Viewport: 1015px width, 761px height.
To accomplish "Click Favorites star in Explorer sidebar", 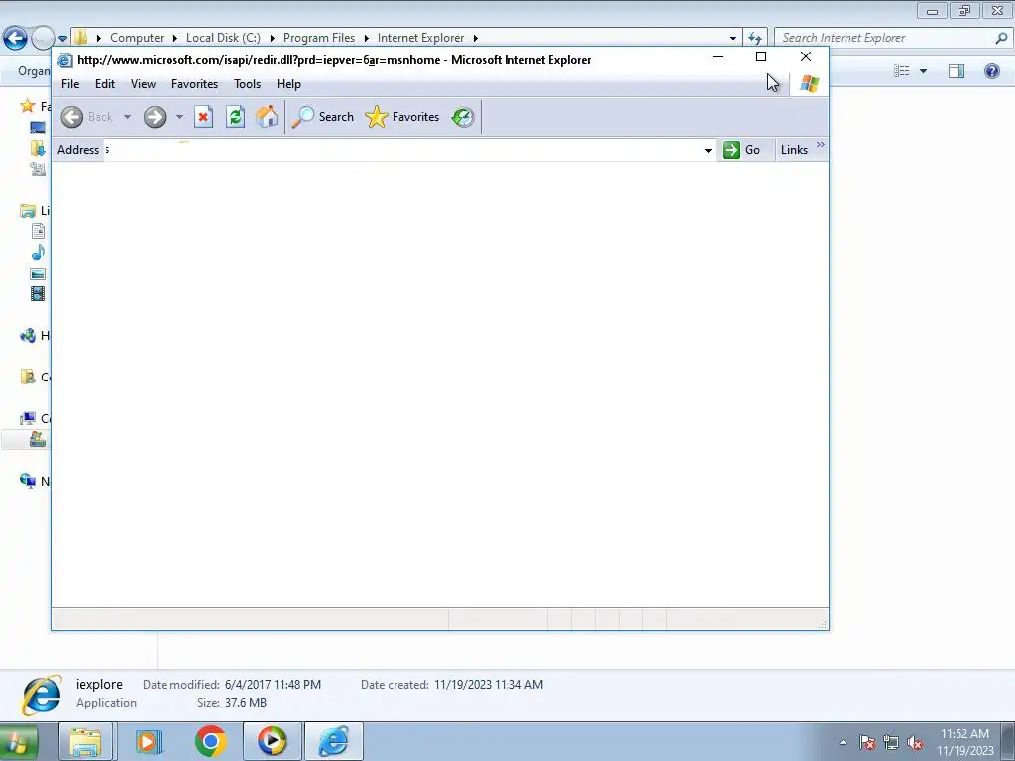I will (27, 105).
